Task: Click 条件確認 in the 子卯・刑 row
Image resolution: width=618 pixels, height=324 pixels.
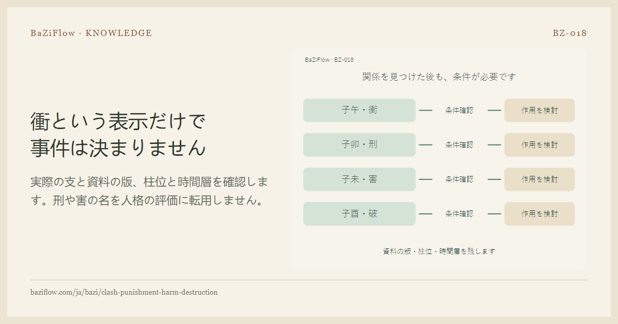Action: click(x=459, y=145)
